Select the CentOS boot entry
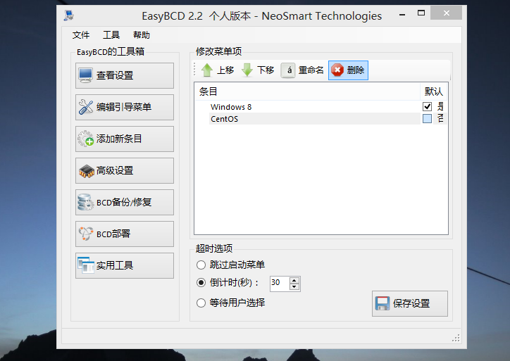The image size is (510, 361). pos(225,119)
